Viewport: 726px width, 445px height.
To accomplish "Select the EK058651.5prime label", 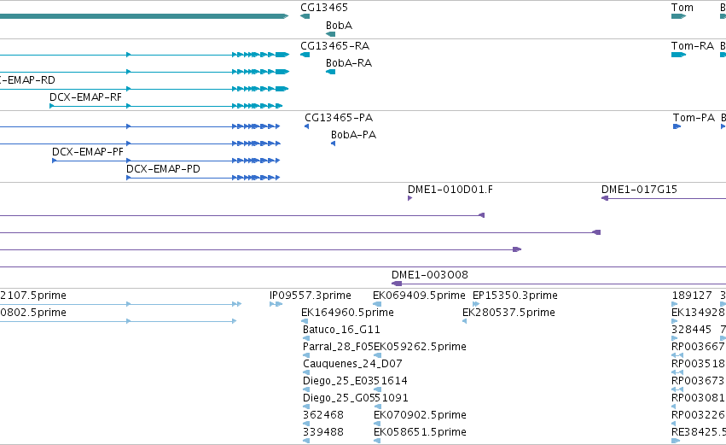I will [420, 432].
